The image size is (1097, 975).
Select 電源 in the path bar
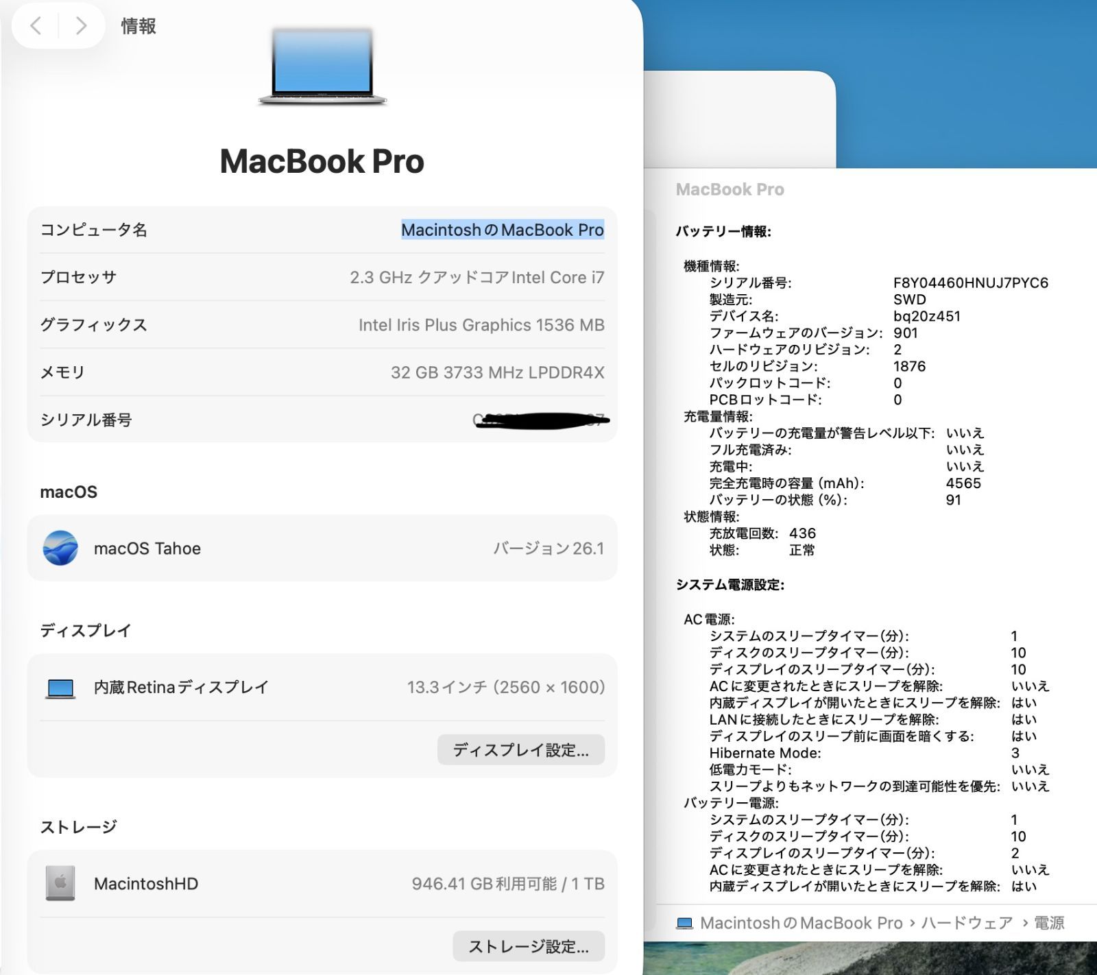(1049, 924)
